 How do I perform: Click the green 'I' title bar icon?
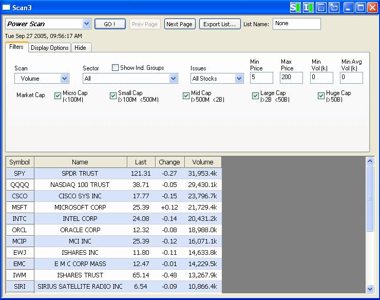tap(308, 8)
